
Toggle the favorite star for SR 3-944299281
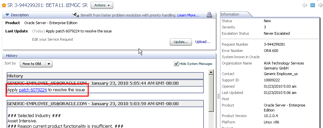[x=4, y=5]
